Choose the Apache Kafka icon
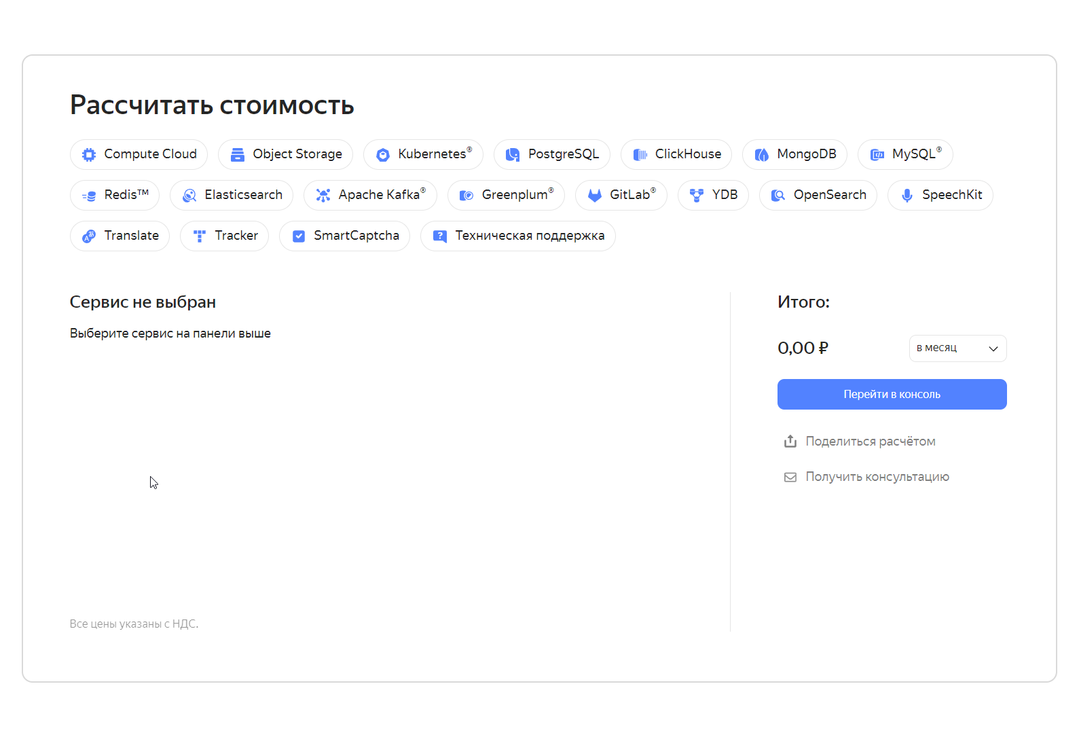1079x737 pixels. (x=323, y=196)
